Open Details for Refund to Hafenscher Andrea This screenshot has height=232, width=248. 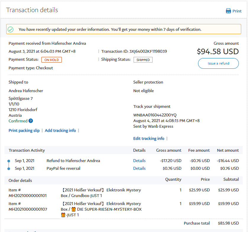139,161
